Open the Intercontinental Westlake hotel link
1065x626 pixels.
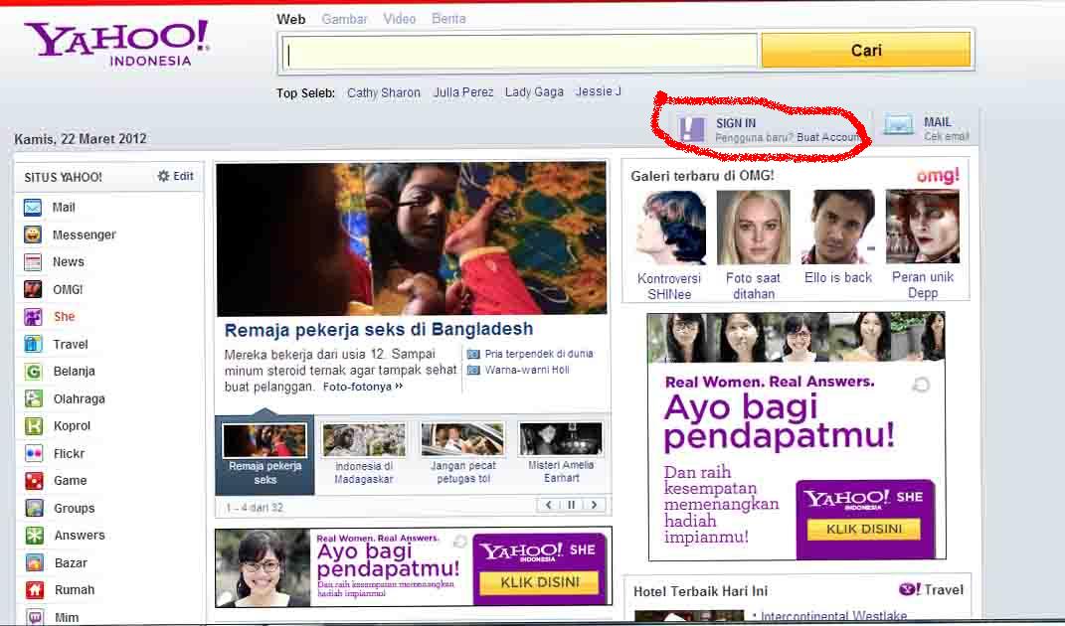[833, 616]
